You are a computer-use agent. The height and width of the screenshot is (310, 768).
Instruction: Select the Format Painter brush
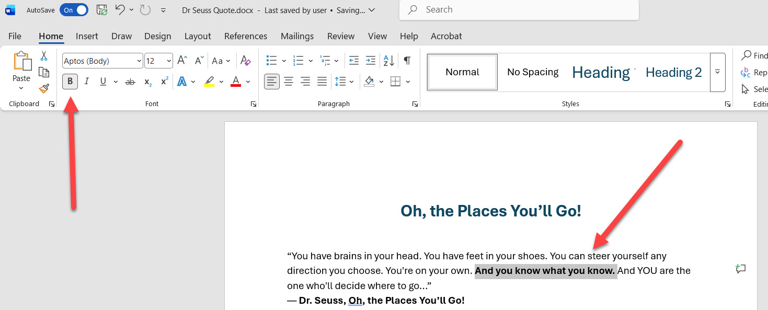tap(44, 88)
